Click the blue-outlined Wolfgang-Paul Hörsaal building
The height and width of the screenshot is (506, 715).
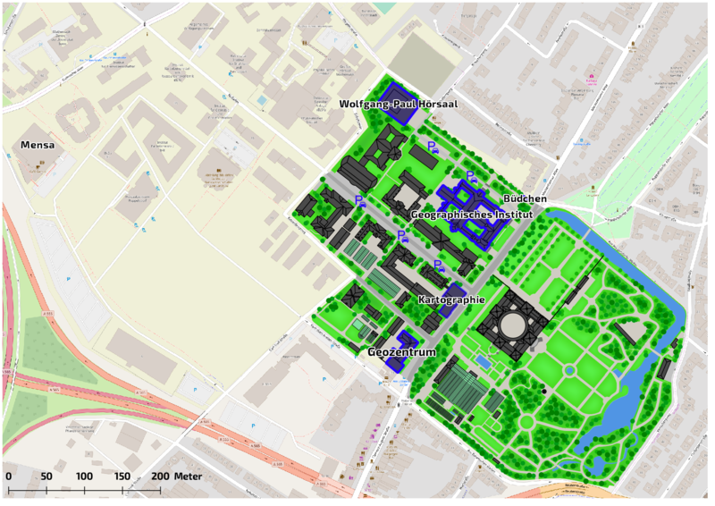[397, 100]
